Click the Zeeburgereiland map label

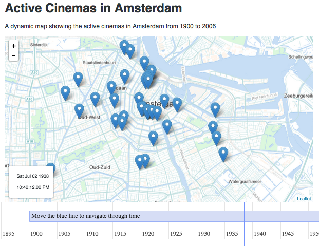click(298, 96)
